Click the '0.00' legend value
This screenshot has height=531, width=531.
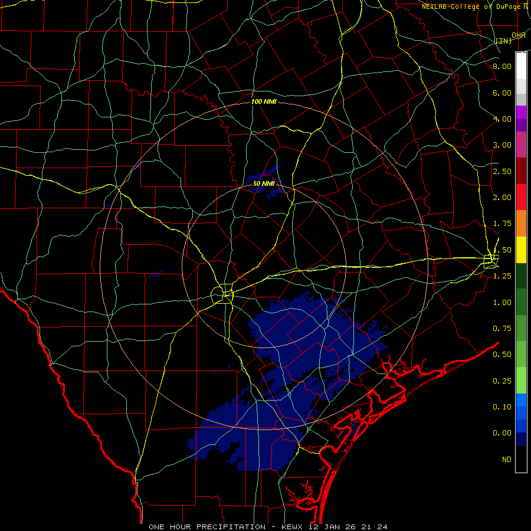[x=502, y=433]
